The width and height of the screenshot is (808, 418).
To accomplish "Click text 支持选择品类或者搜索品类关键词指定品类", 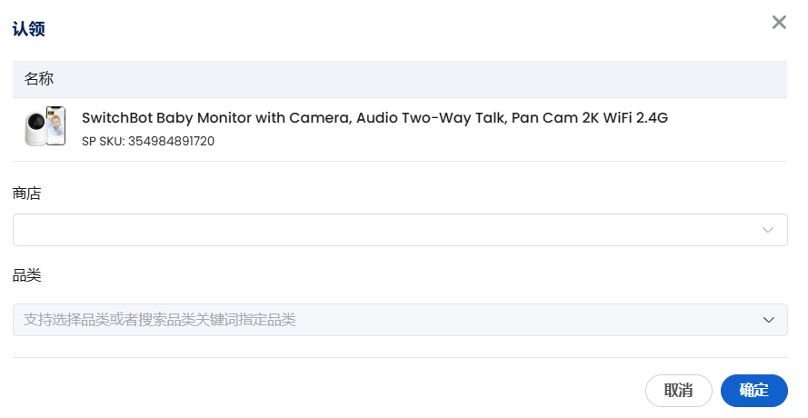I will pyautogui.click(x=160, y=320).
